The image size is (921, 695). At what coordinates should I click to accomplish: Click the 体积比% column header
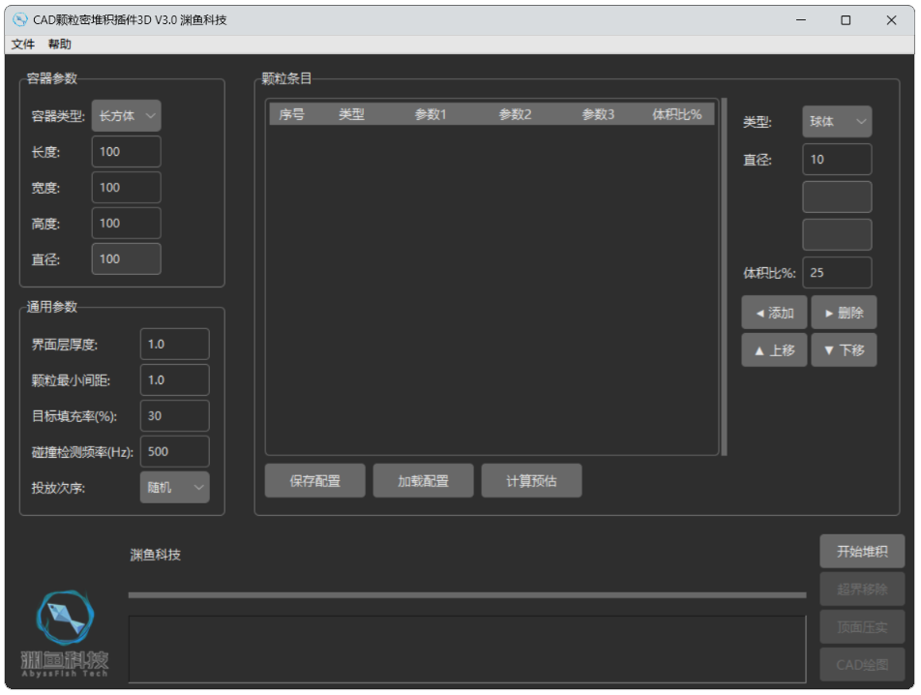click(676, 114)
